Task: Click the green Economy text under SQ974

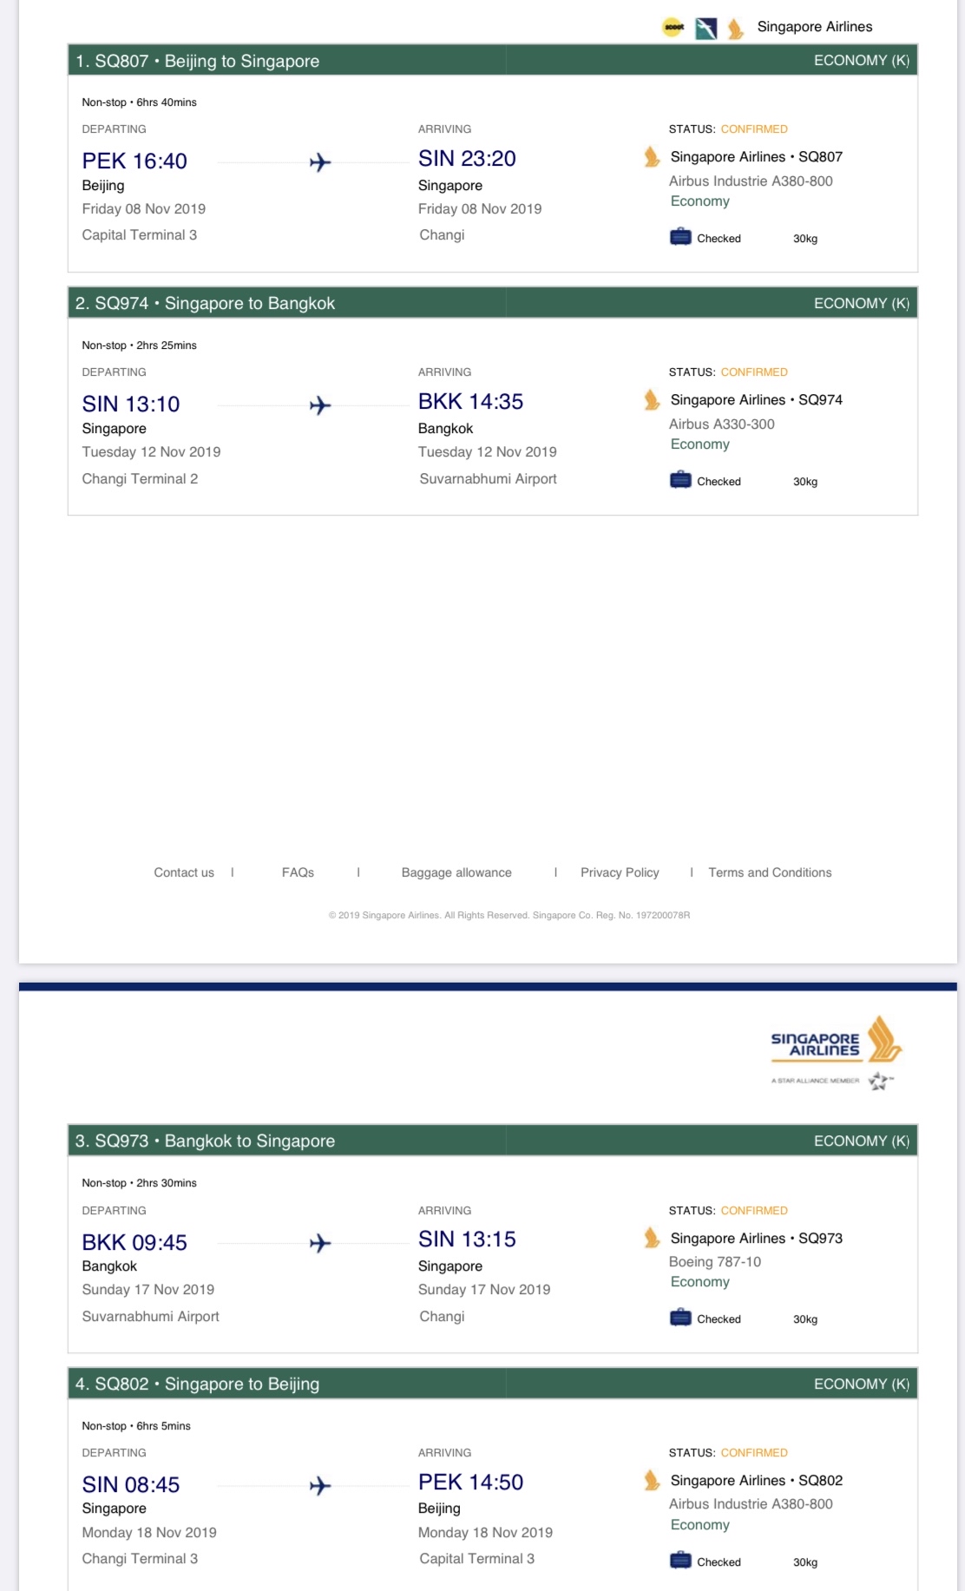Action: pyautogui.click(x=699, y=444)
